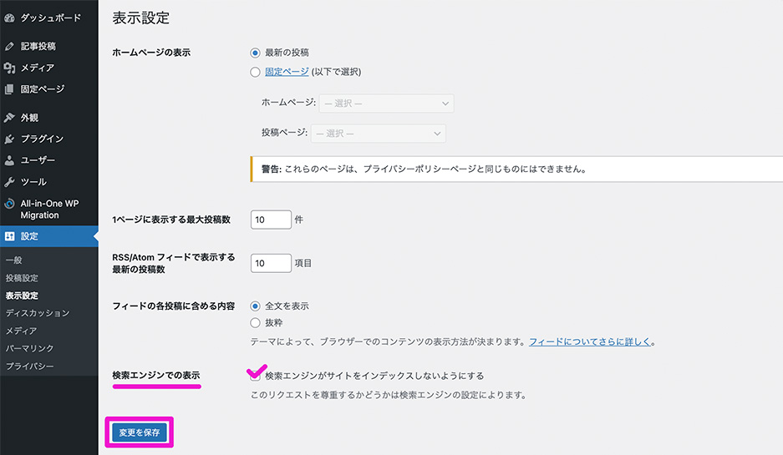
Task: Toggle the search engine indexing checkbox
Action: coord(256,376)
